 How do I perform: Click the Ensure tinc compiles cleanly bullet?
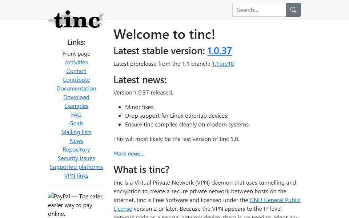tap(188, 124)
